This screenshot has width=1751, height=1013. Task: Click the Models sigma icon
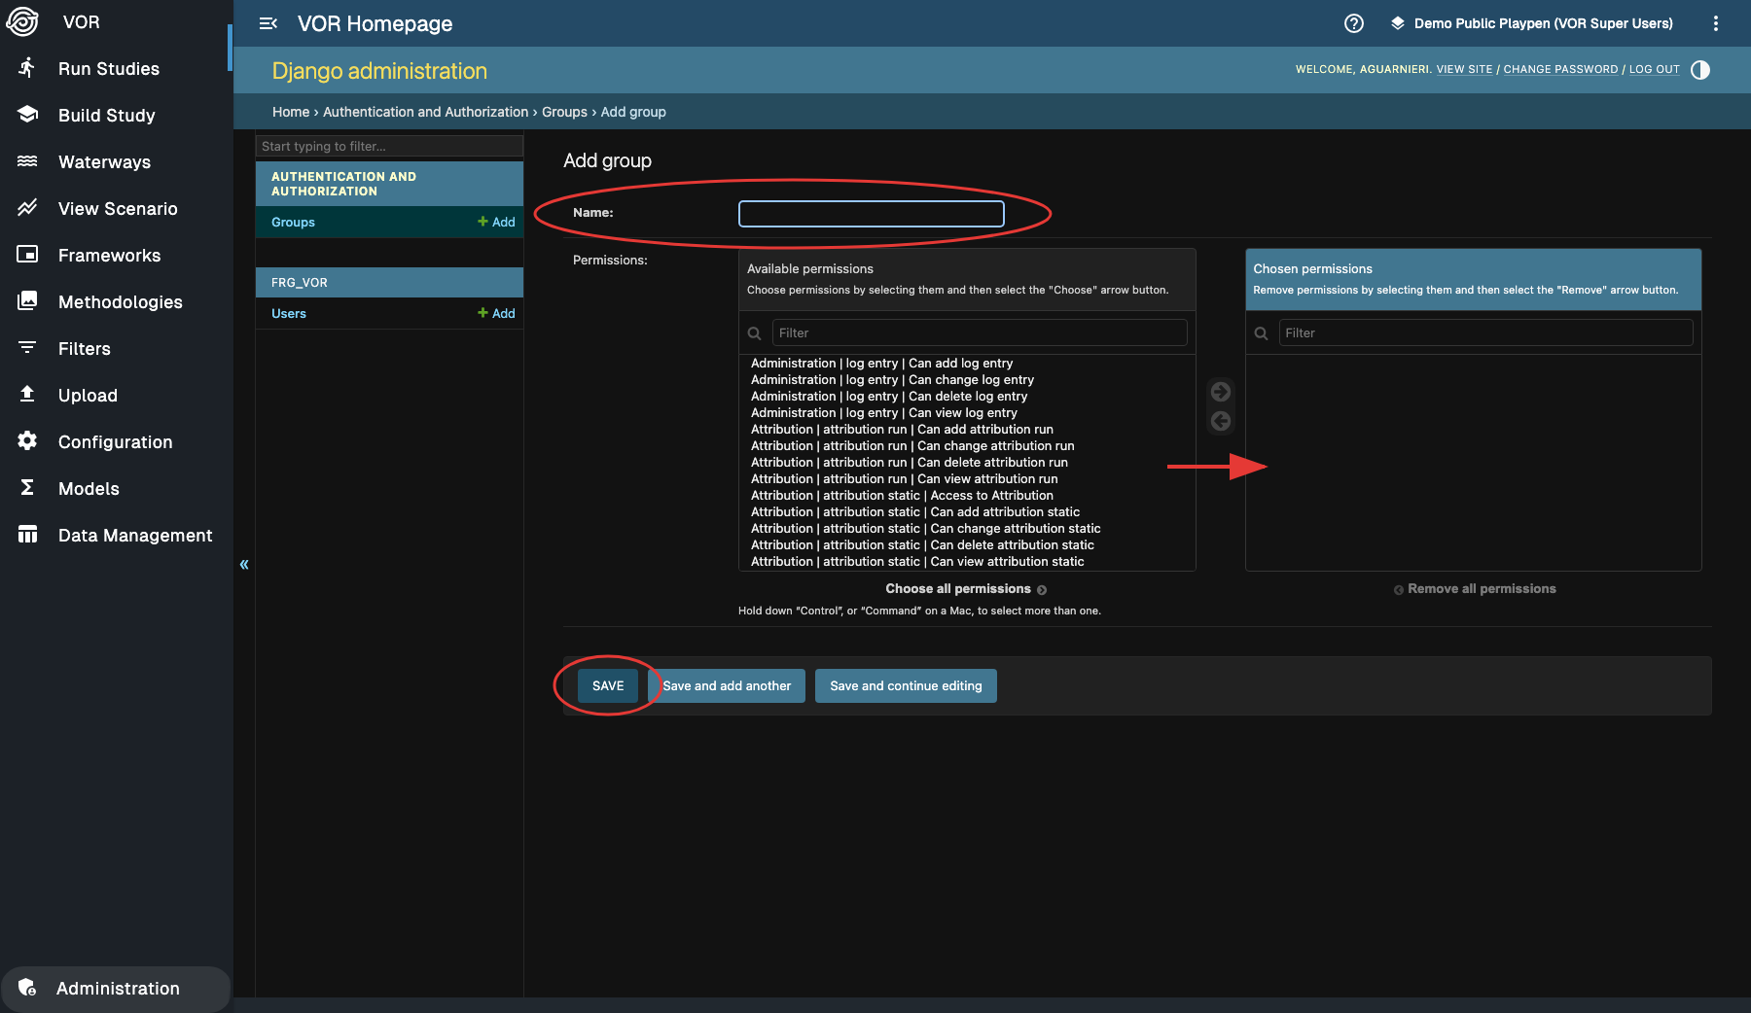click(x=27, y=488)
